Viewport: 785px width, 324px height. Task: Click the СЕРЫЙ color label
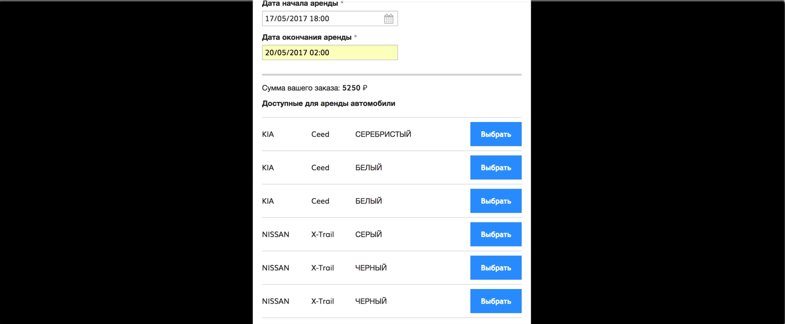point(368,234)
